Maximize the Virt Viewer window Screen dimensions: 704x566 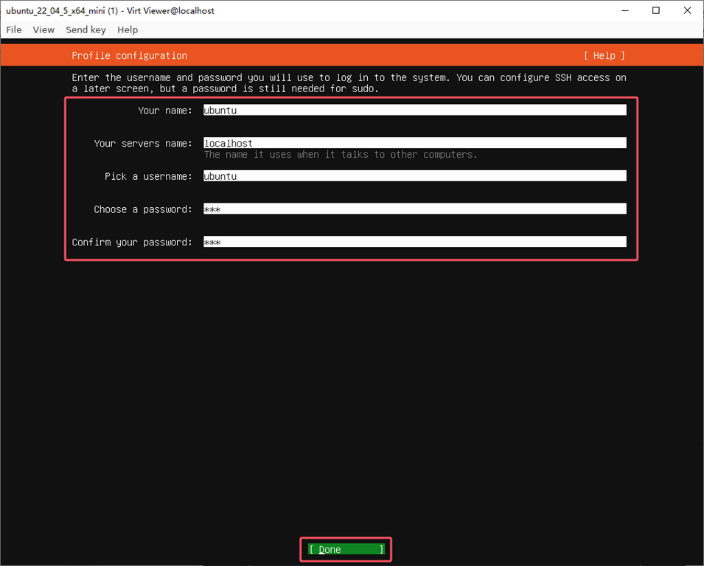click(656, 10)
